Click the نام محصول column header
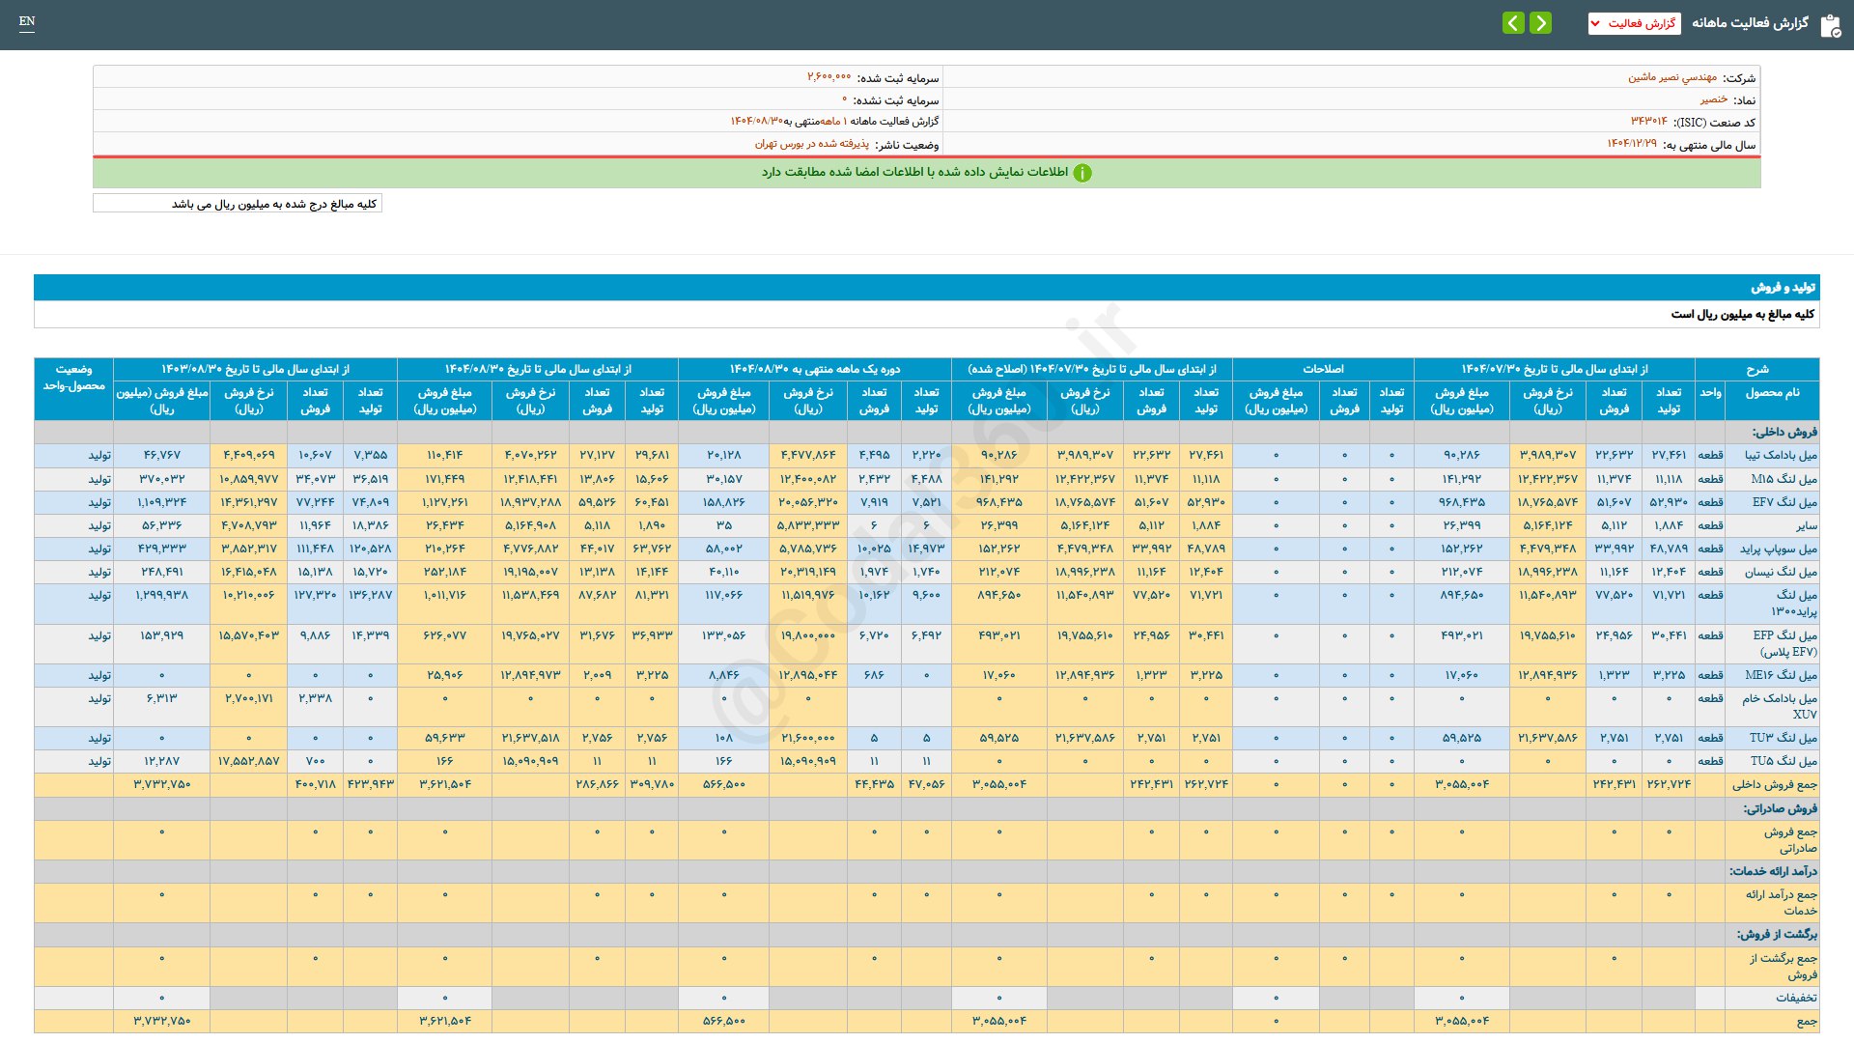 pyautogui.click(x=1772, y=393)
